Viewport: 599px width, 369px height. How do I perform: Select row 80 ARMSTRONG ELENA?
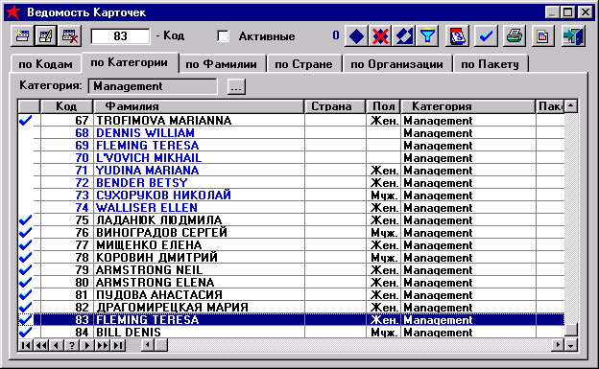tap(291, 283)
